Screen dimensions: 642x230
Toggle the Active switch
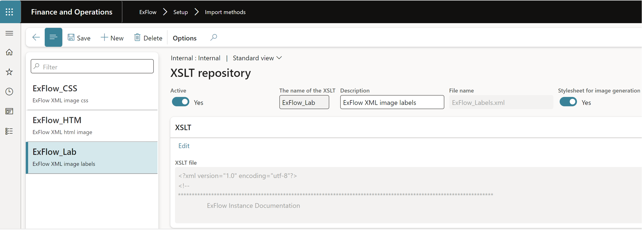coord(181,102)
